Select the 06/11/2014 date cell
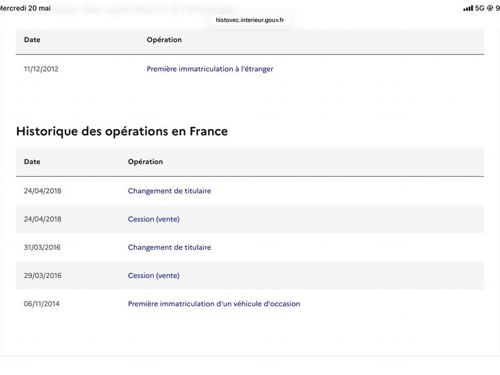Image resolution: width=500 pixels, height=375 pixels. pyautogui.click(x=41, y=304)
